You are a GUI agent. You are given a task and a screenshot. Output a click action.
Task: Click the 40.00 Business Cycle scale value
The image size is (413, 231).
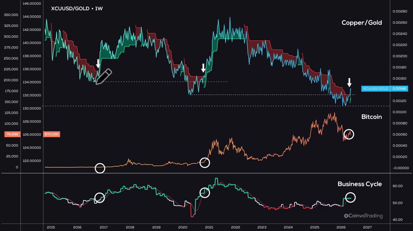point(398,220)
